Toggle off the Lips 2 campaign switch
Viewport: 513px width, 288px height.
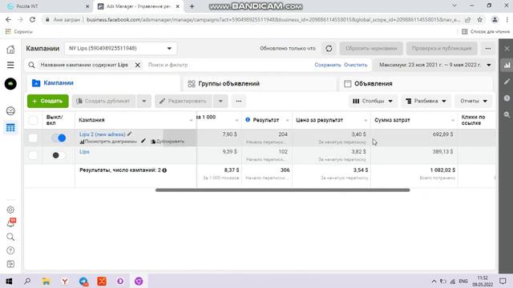(x=59, y=138)
